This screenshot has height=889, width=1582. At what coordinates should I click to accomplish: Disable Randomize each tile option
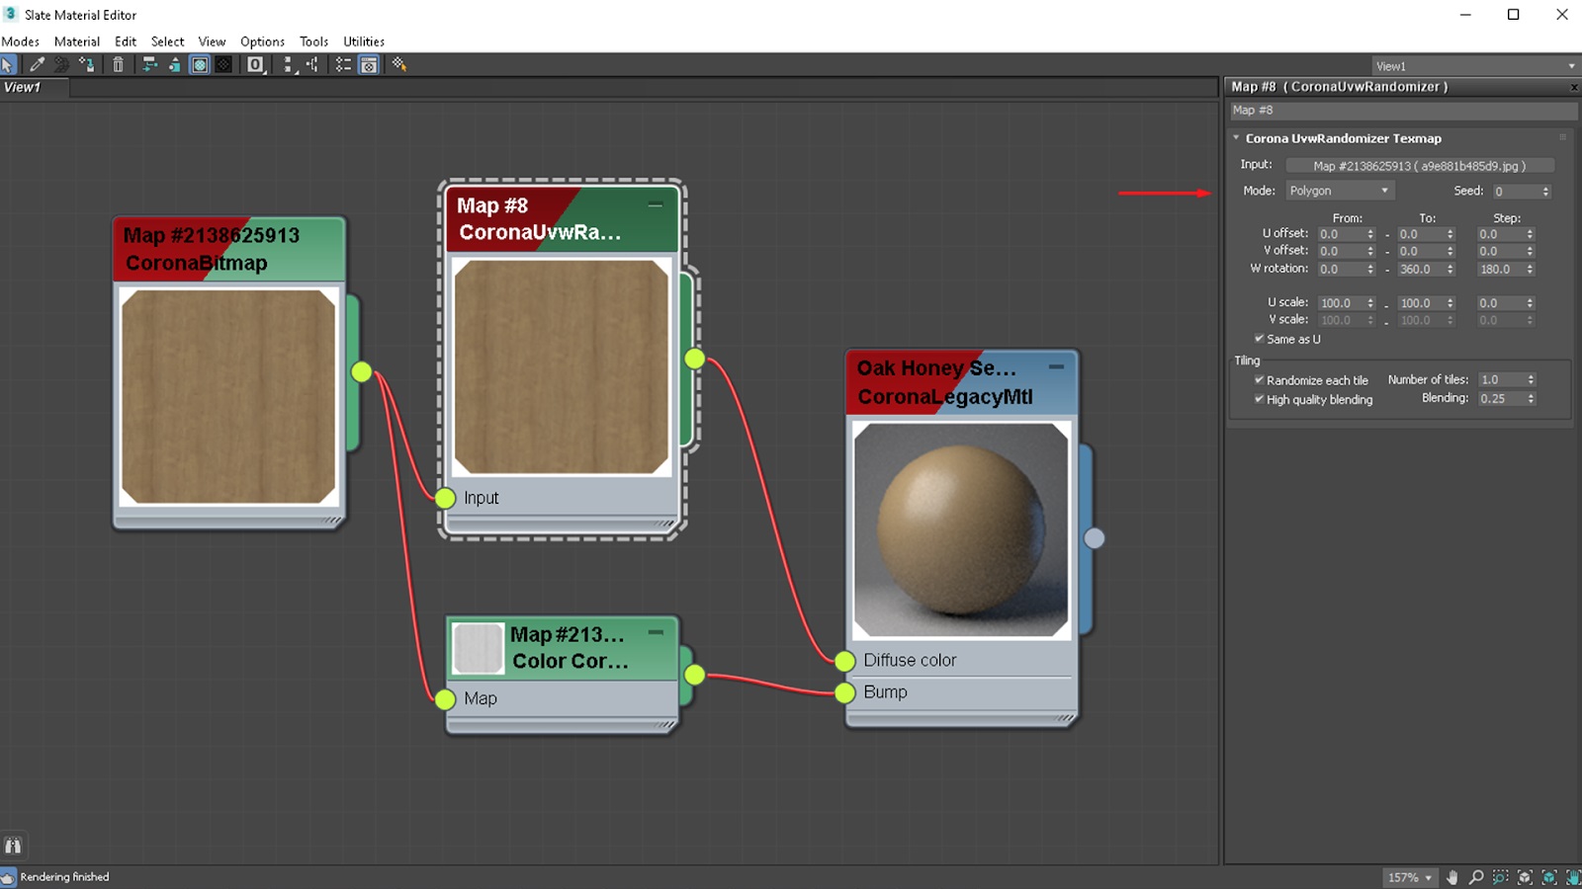[x=1259, y=380]
